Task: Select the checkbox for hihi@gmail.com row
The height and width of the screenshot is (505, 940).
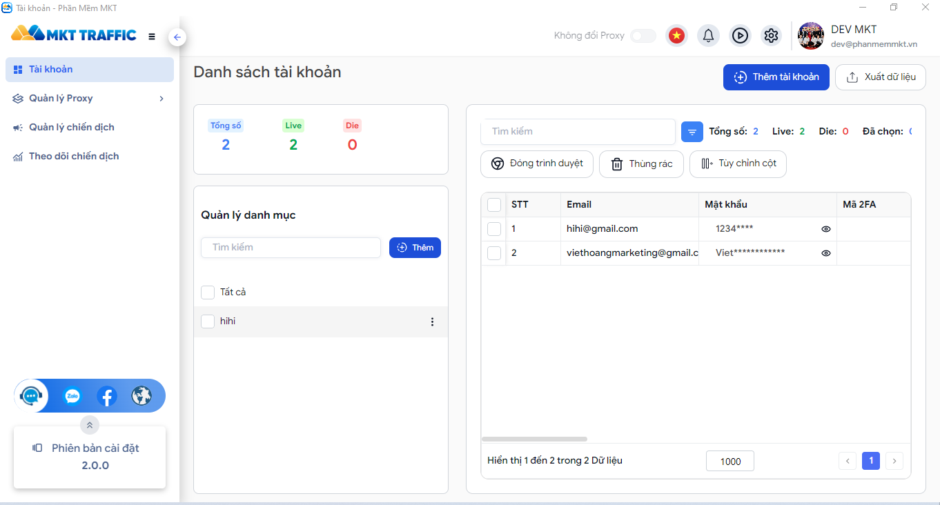Action: click(x=494, y=228)
